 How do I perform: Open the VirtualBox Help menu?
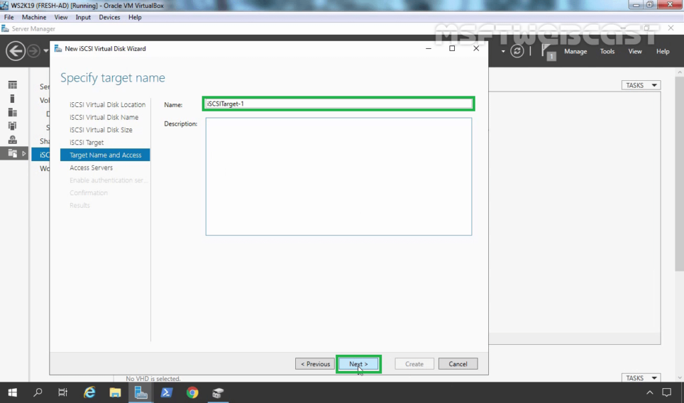coord(135,17)
